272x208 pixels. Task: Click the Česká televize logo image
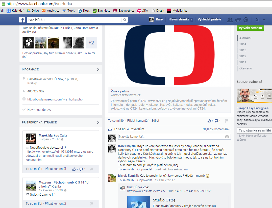coord(169,56)
